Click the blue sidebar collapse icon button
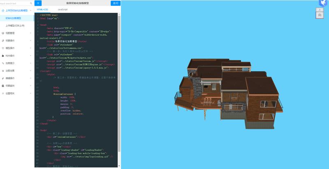 coord(38,3)
